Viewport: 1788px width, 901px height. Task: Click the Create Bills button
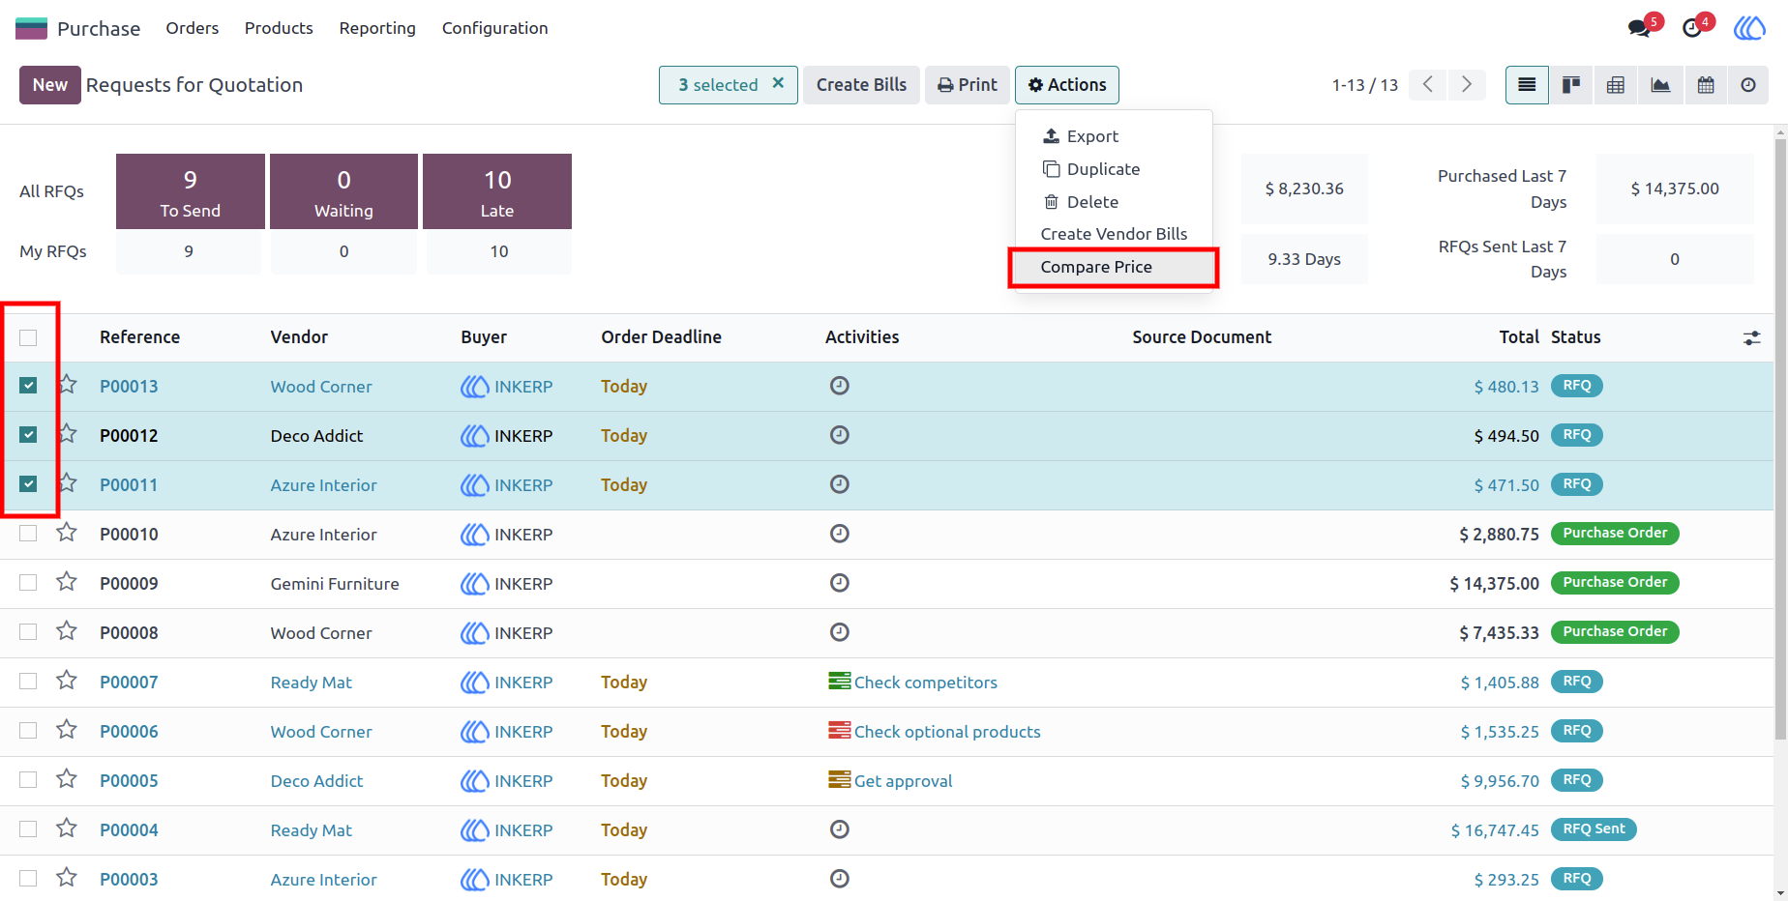(861, 85)
